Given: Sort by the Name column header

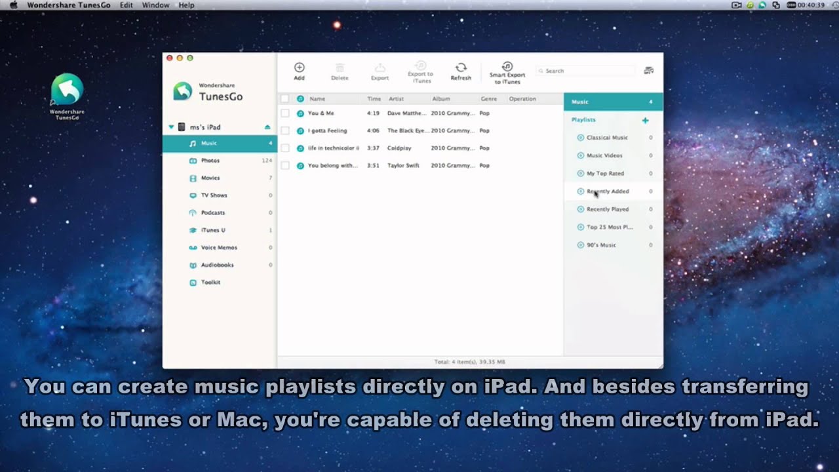Looking at the screenshot, I should 317,99.
